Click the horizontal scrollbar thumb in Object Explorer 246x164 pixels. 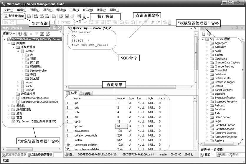19,149
